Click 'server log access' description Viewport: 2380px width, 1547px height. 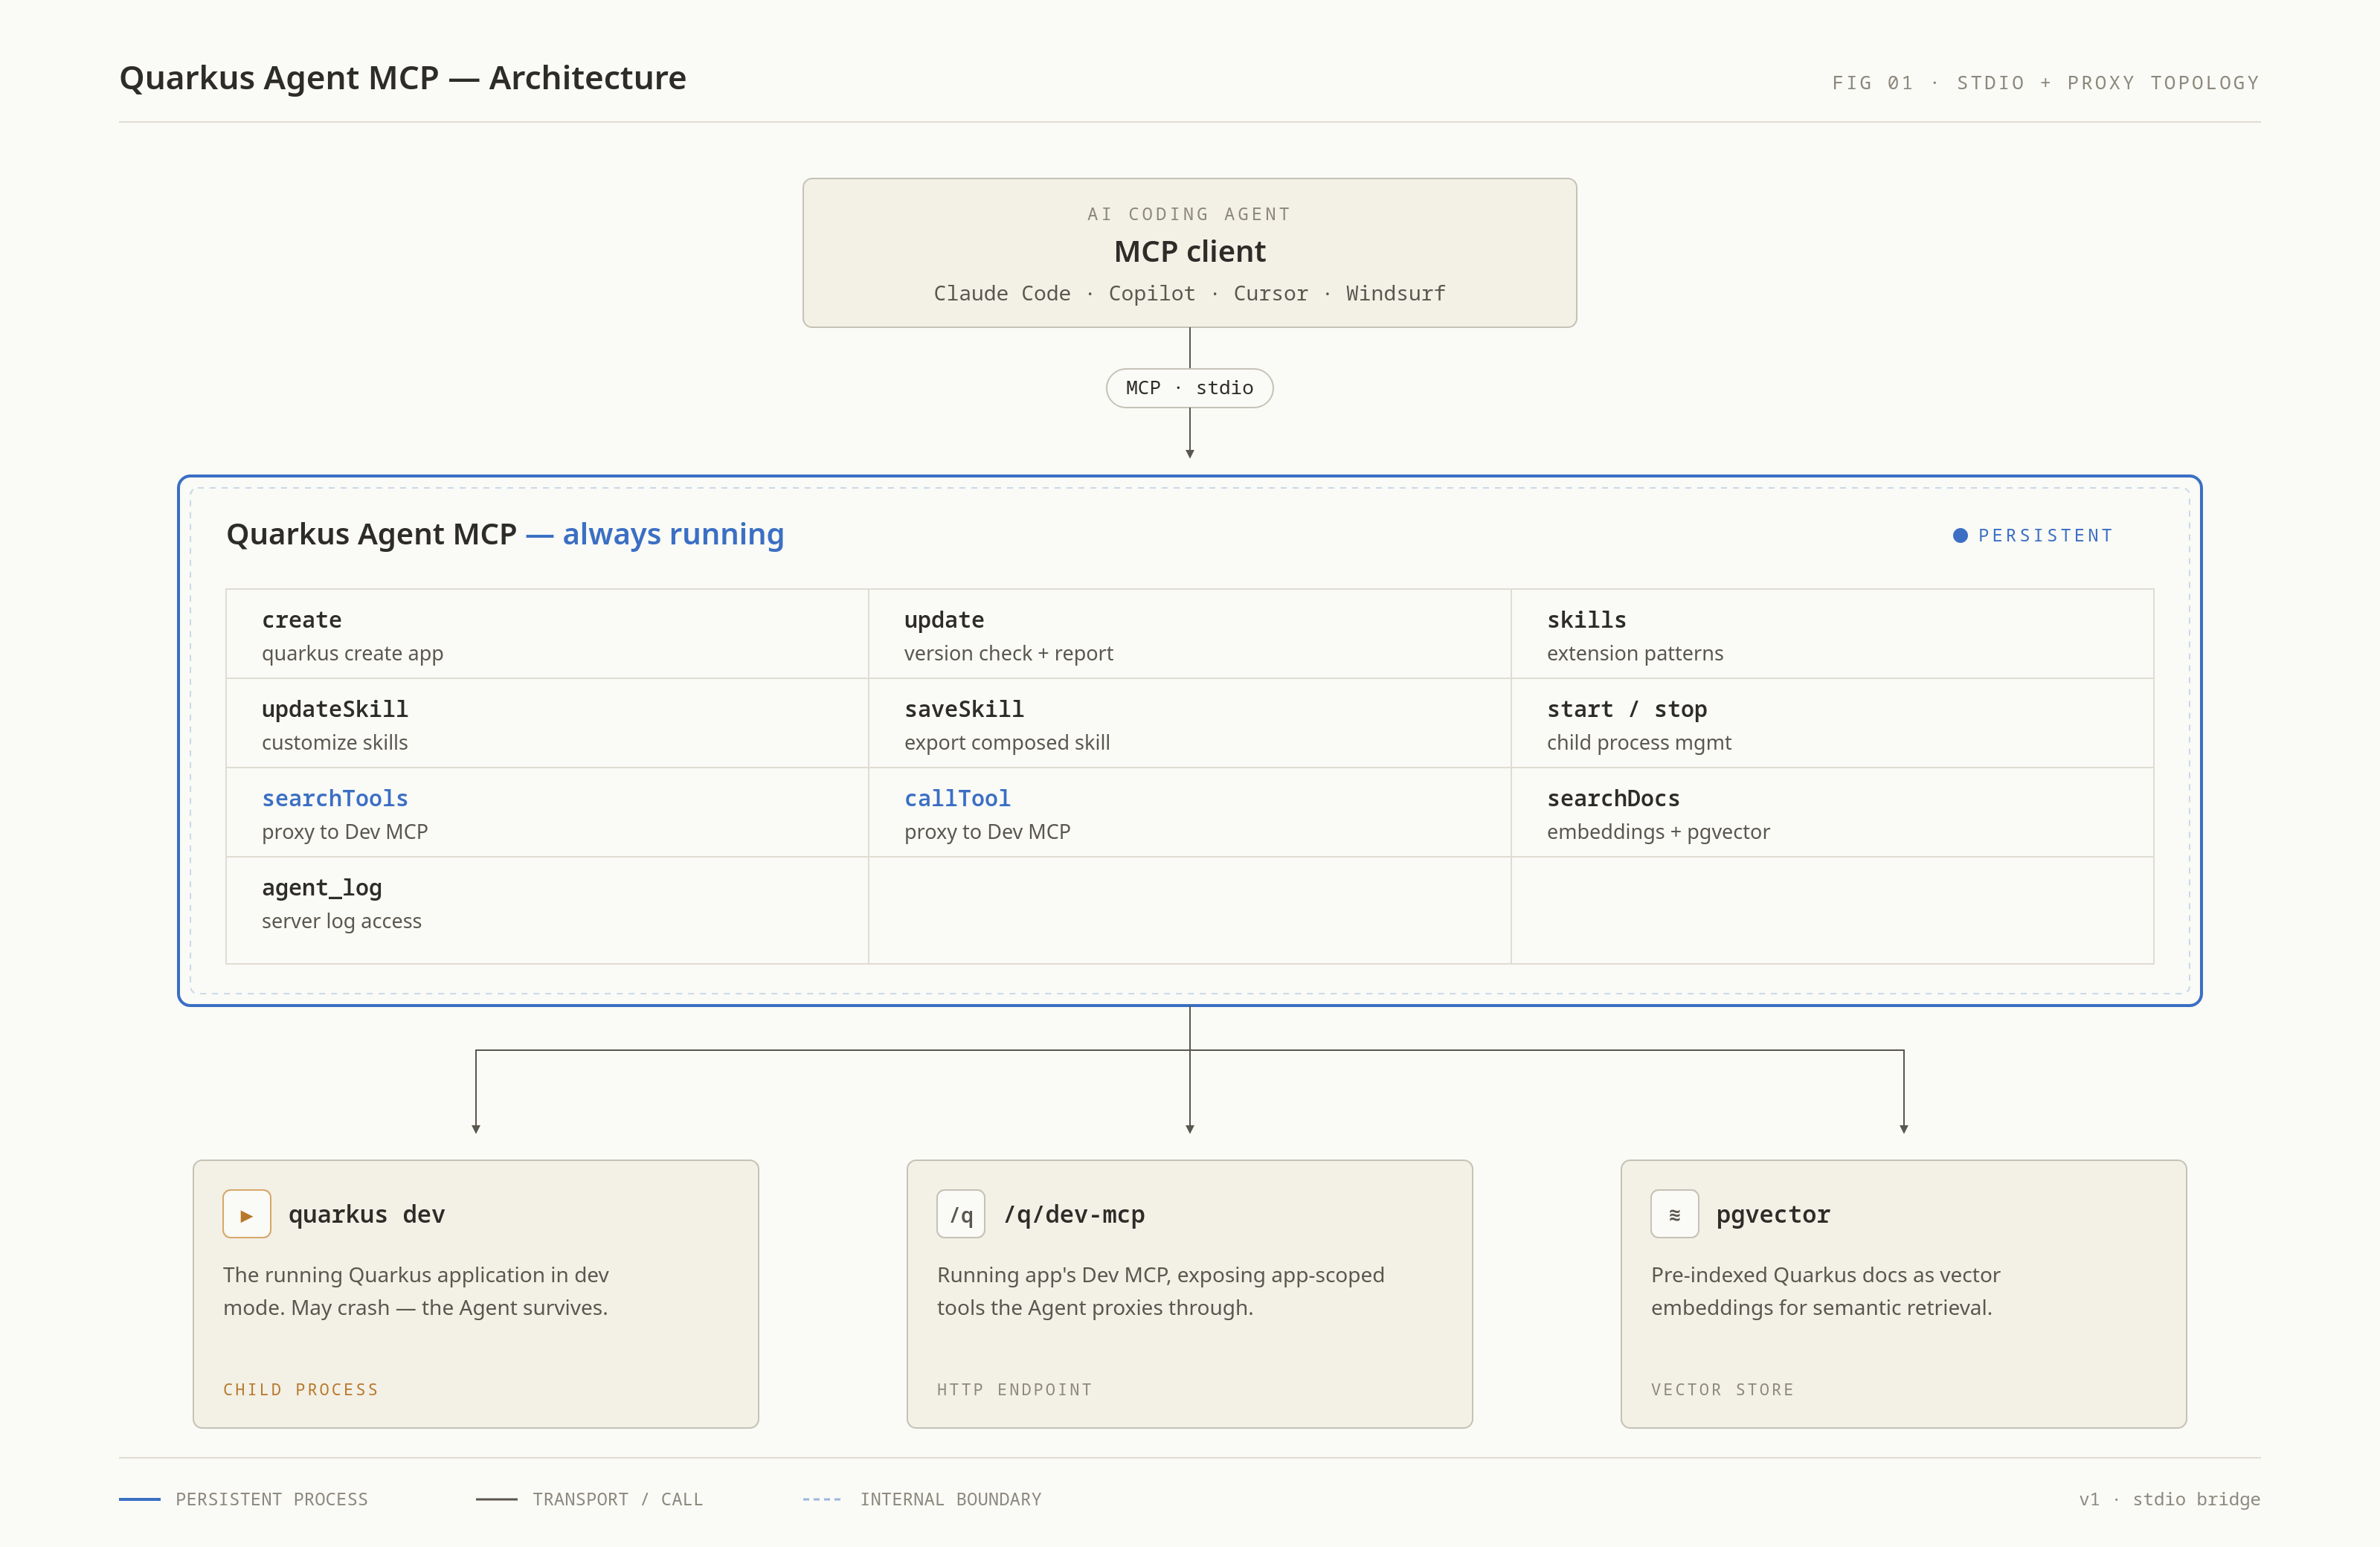[x=342, y=921]
